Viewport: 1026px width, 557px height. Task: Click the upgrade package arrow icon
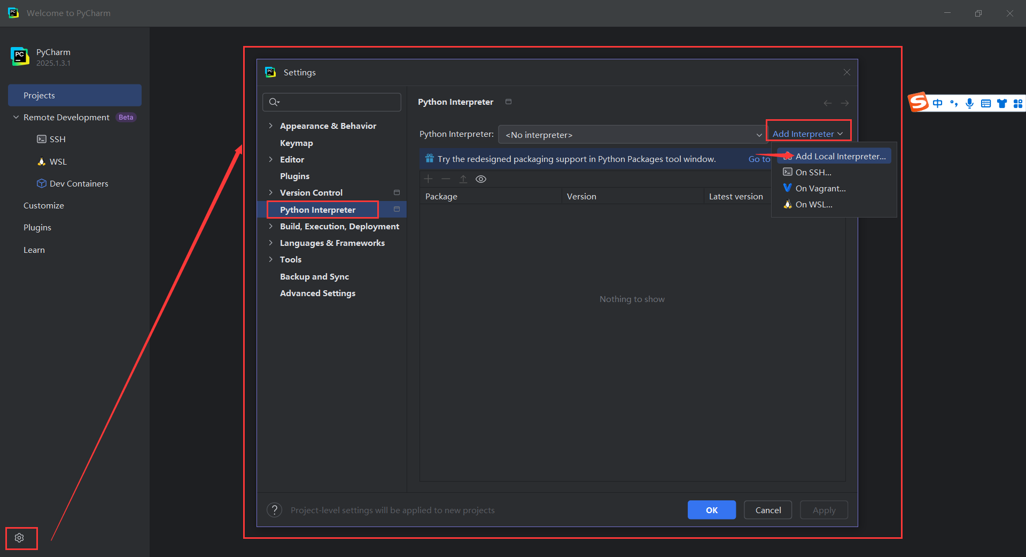coord(463,179)
